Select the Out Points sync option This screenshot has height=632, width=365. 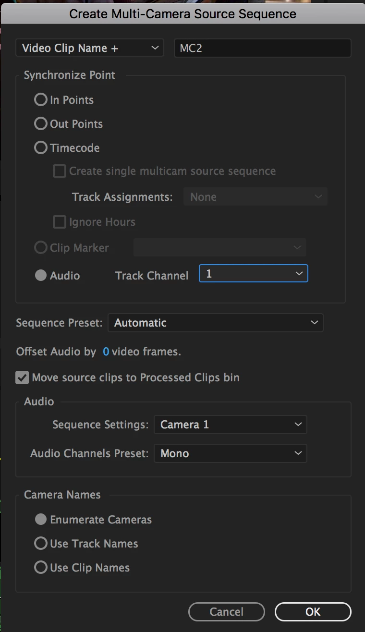(x=41, y=124)
